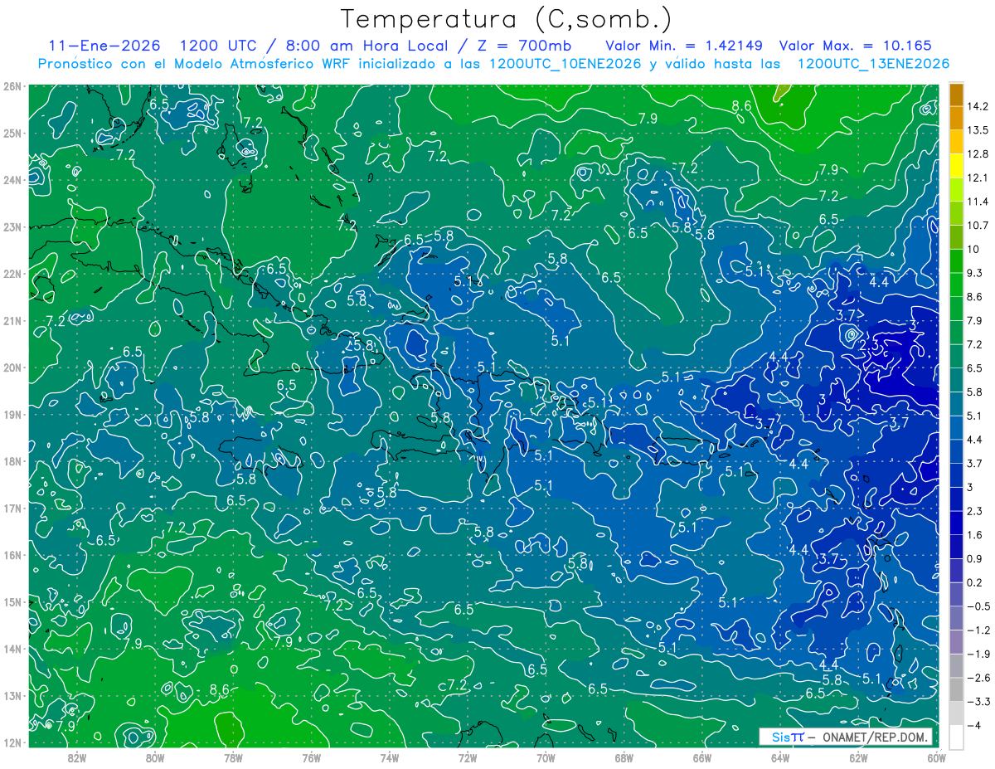Click the 72W longitude axis label

468,757
